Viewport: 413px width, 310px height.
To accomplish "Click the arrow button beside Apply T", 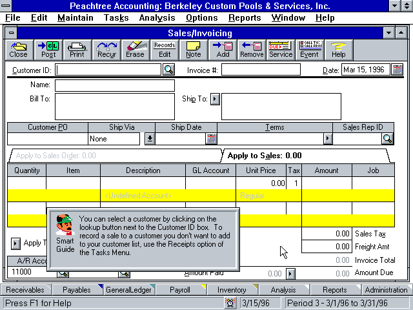I will [15, 243].
